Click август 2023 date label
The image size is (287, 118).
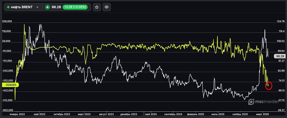(x=106, y=114)
